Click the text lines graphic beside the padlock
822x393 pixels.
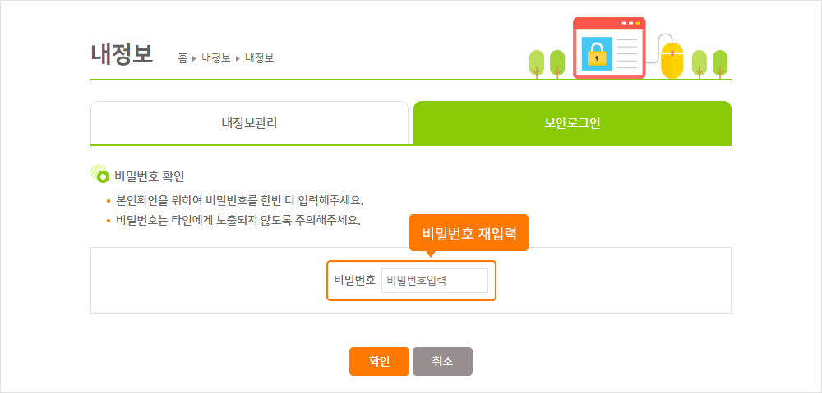627,53
